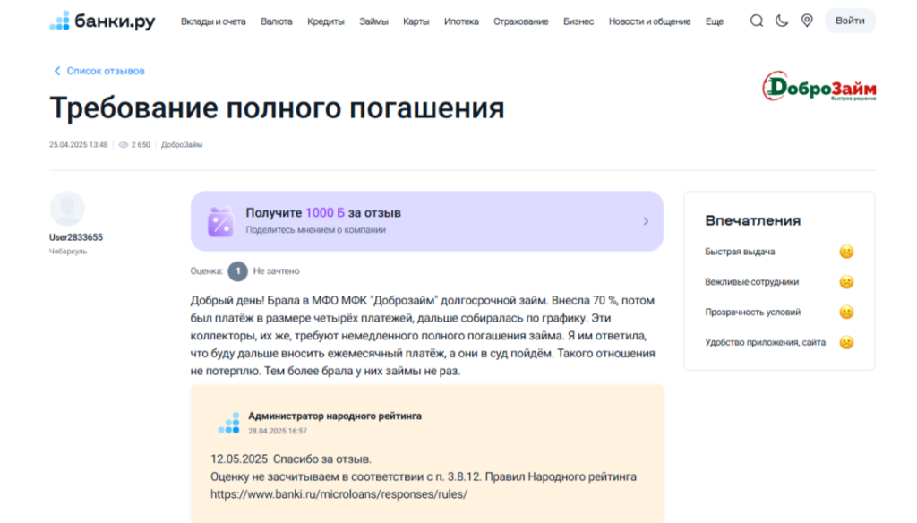Click the ДоброЗайм company logo
Image resolution: width=917 pixels, height=523 pixels.
point(818,87)
